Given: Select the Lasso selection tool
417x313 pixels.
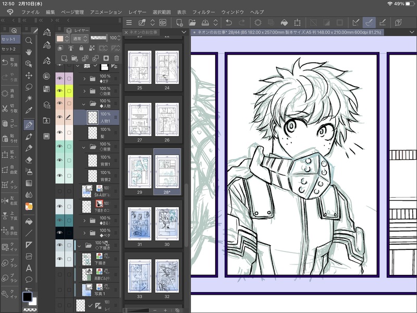Looking at the screenshot, I should point(29,87).
